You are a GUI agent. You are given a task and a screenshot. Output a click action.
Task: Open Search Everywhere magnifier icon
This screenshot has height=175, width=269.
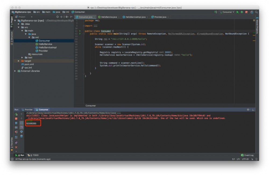[x=256, y=12]
